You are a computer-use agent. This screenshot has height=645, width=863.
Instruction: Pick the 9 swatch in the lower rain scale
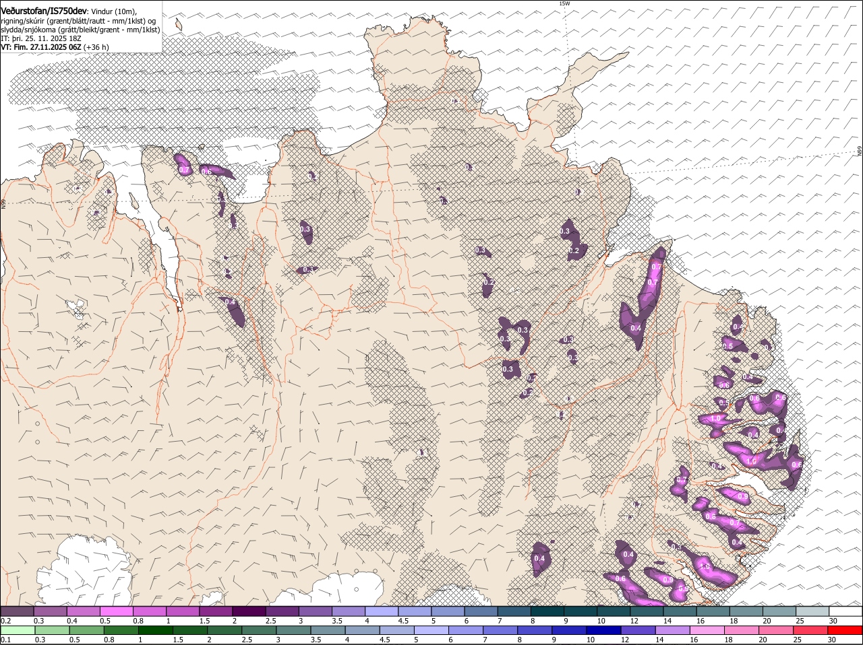pyautogui.click(x=568, y=631)
